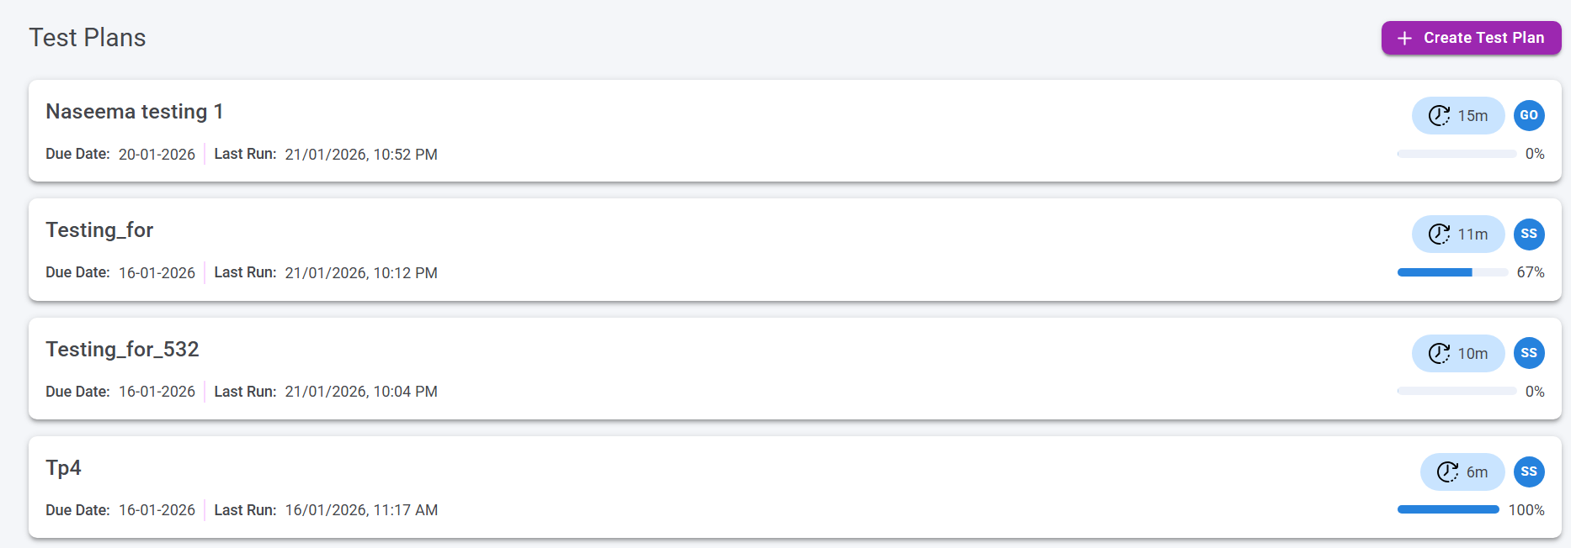Click the GO avatar on Naseema testing 1
This screenshot has width=1571, height=548.
tap(1529, 116)
